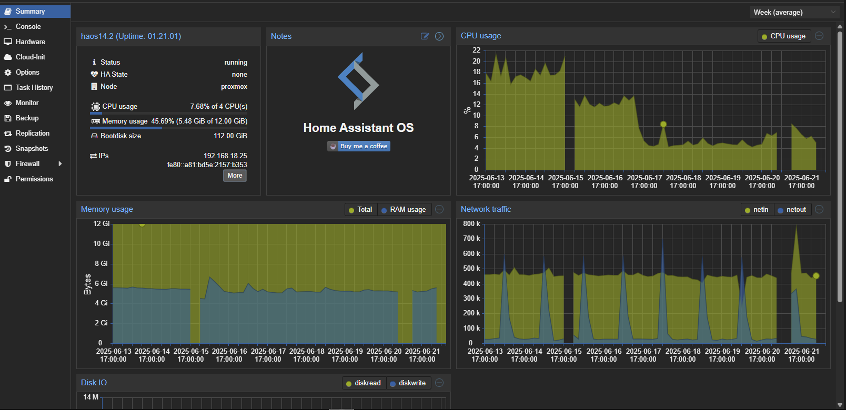Click the Replication icon in sidebar

(8, 134)
